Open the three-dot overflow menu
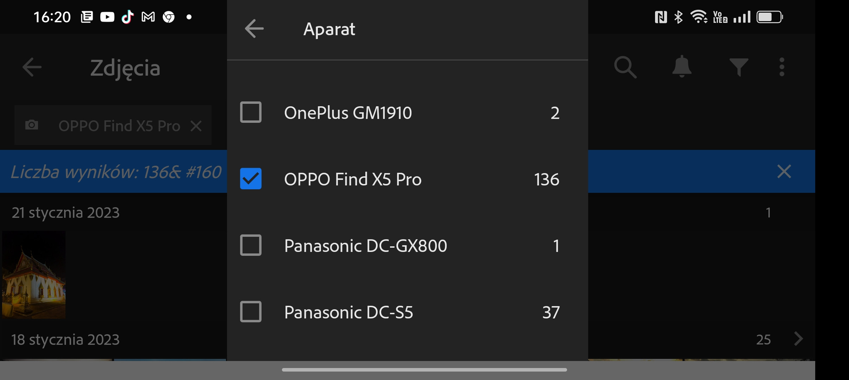 pos(782,67)
